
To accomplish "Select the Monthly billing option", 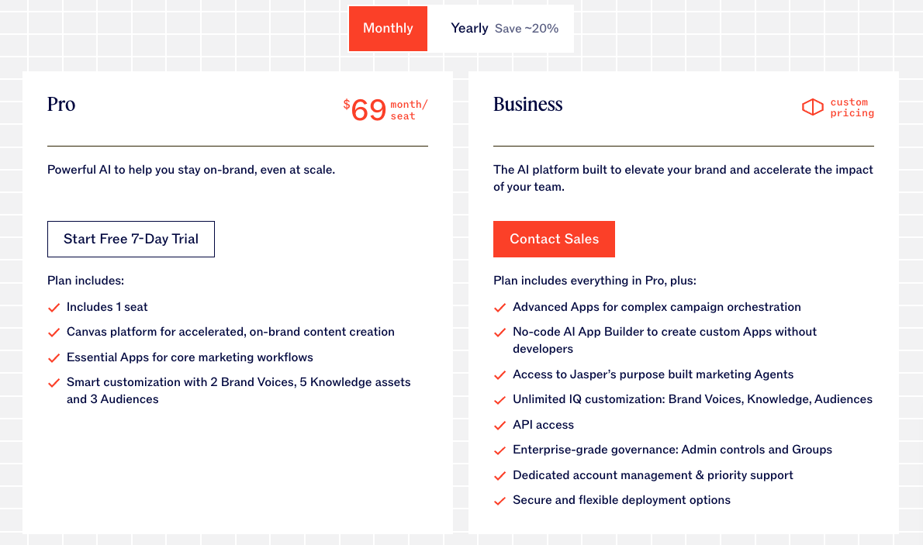I will point(388,28).
